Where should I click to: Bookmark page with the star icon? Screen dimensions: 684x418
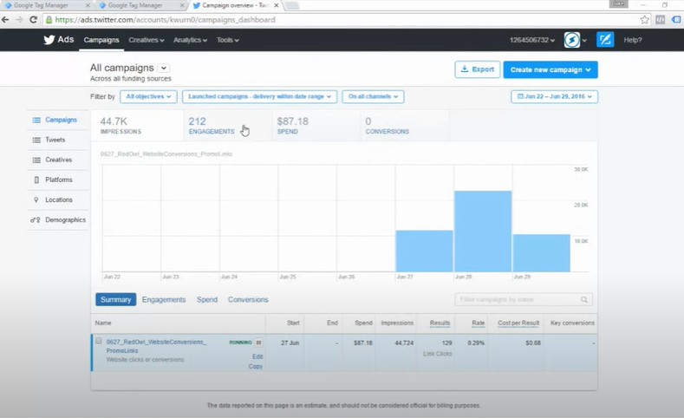click(644, 19)
